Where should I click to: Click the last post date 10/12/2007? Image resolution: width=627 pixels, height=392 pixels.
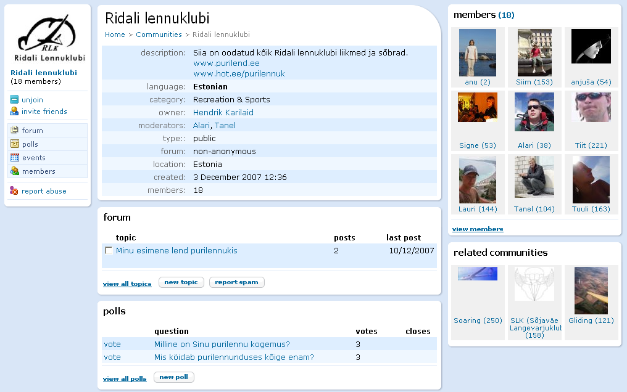pyautogui.click(x=412, y=250)
